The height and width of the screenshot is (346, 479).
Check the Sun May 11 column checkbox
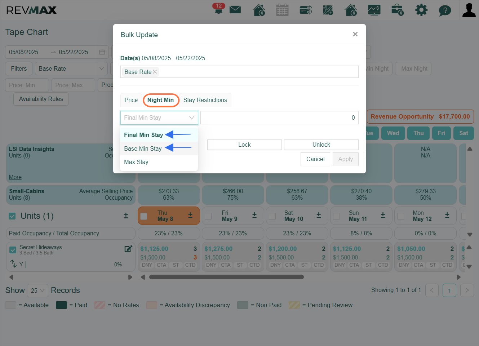pos(337,216)
